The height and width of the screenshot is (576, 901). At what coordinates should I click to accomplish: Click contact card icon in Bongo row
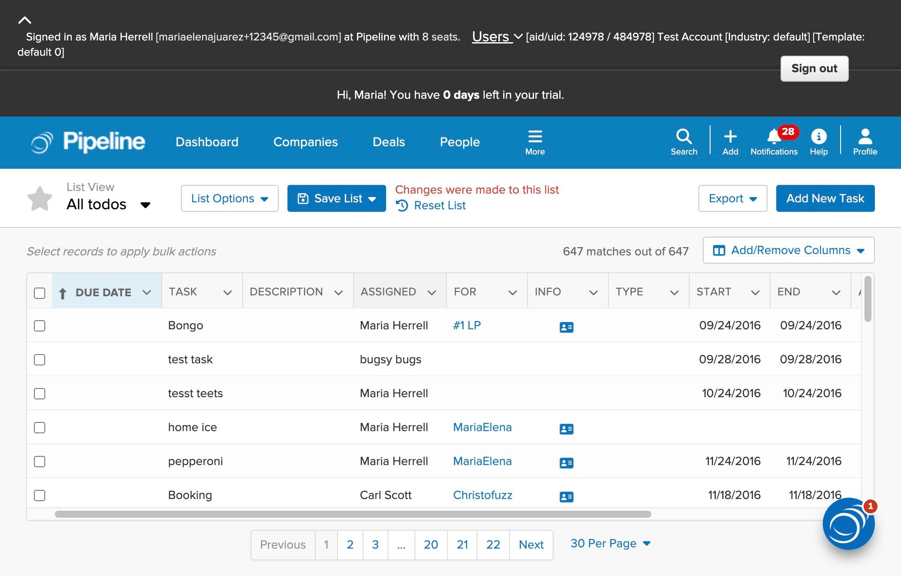pyautogui.click(x=566, y=327)
